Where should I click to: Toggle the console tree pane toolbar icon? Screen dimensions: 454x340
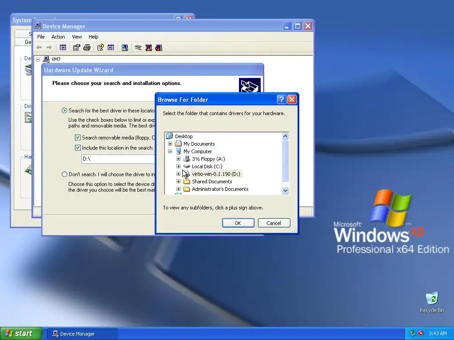(x=63, y=47)
